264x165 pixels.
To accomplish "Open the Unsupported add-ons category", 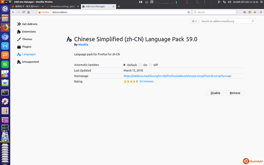I will coord(30,62).
